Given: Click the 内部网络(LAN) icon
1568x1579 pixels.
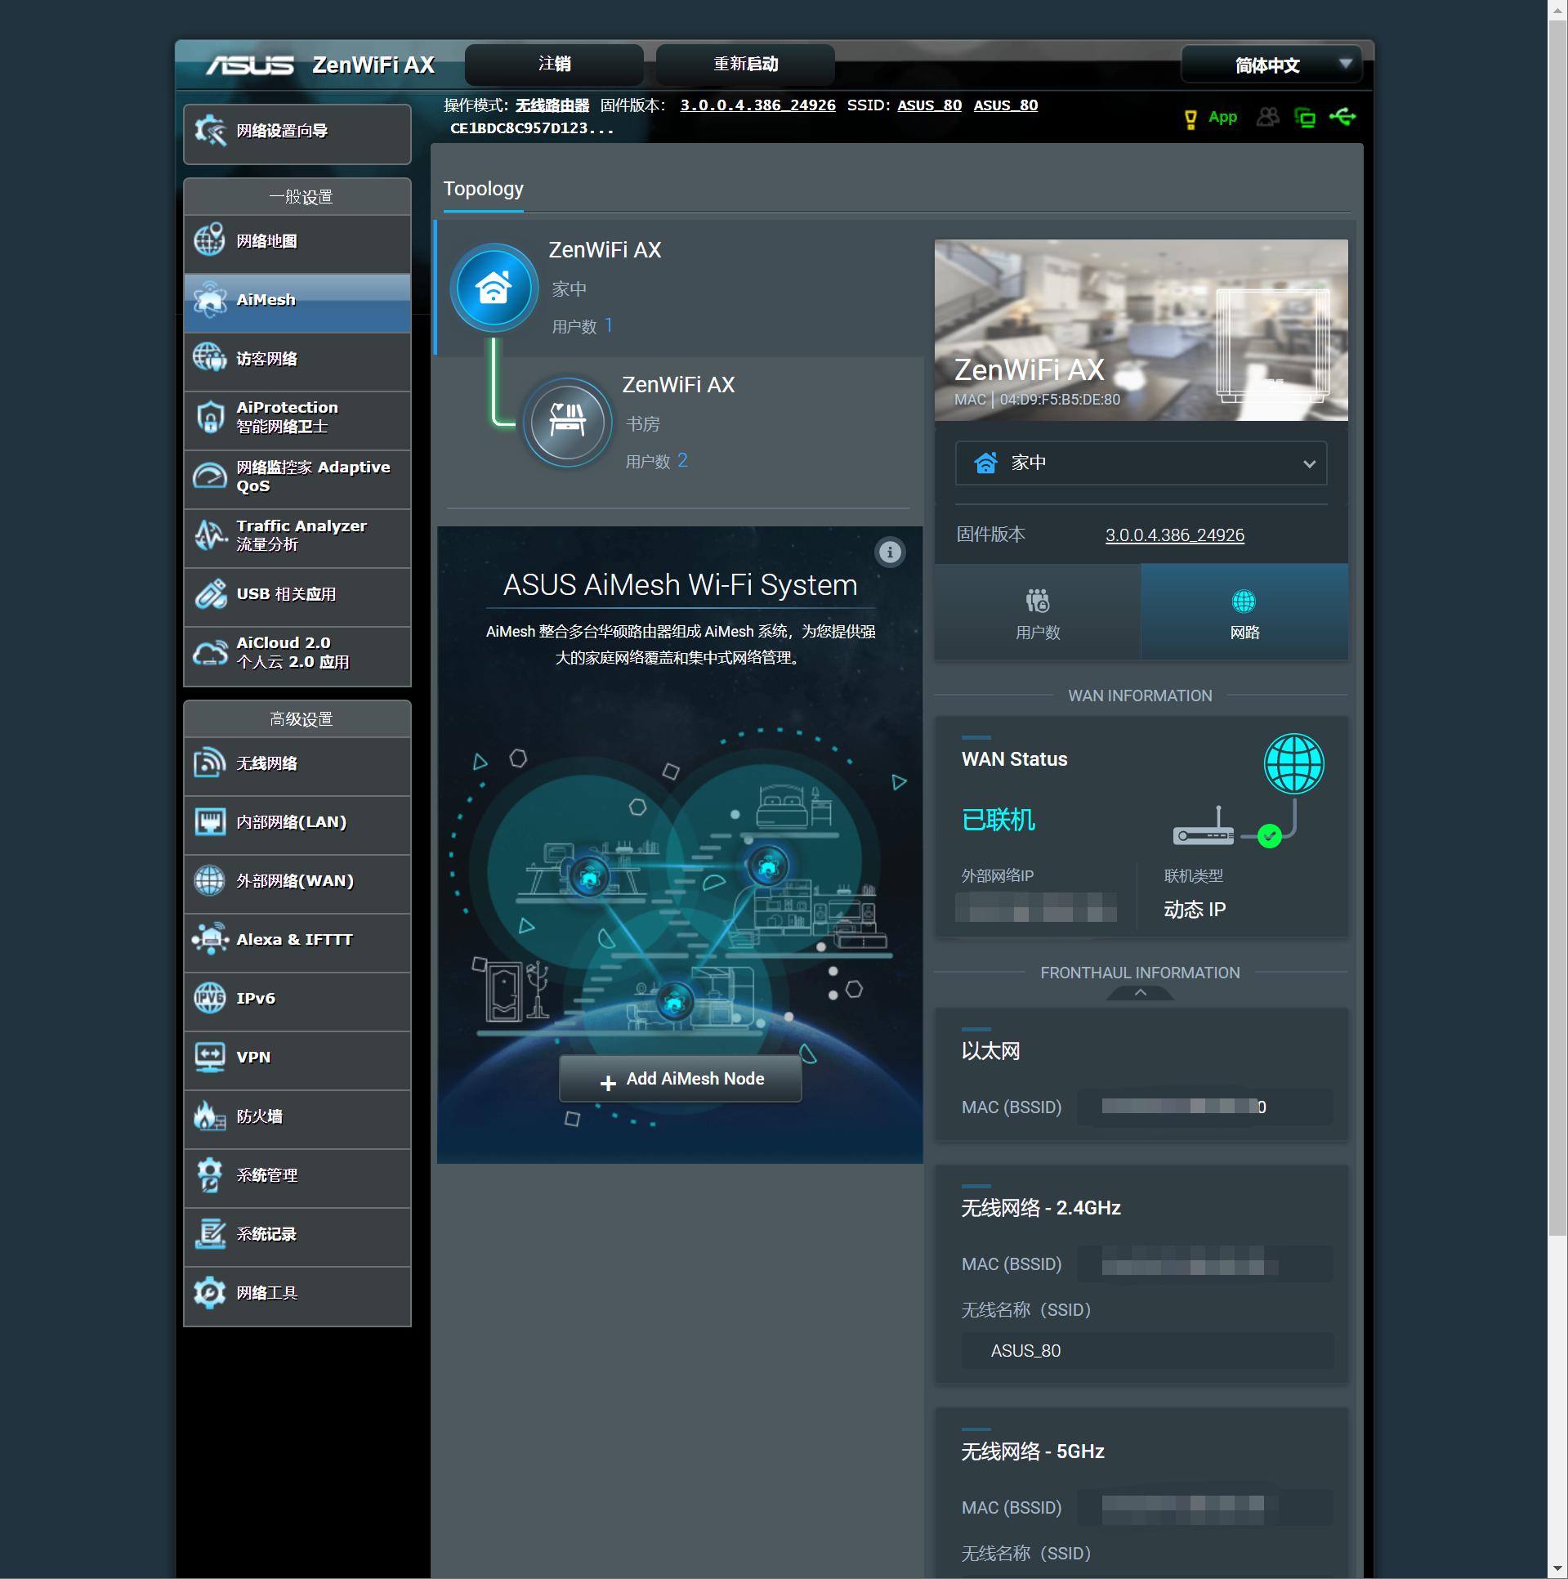Looking at the screenshot, I should [x=210, y=822].
